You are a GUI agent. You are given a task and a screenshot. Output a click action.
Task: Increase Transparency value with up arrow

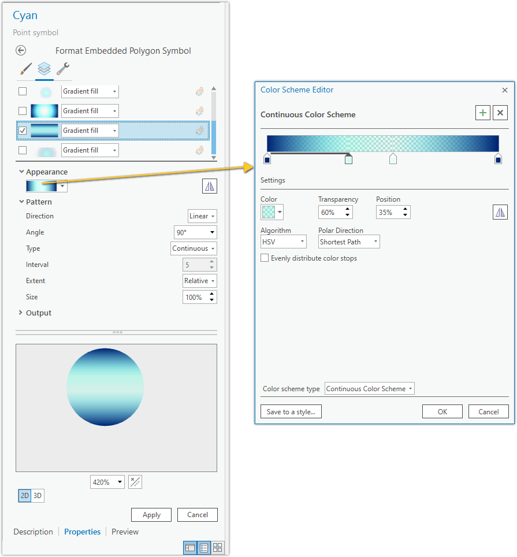coord(347,209)
